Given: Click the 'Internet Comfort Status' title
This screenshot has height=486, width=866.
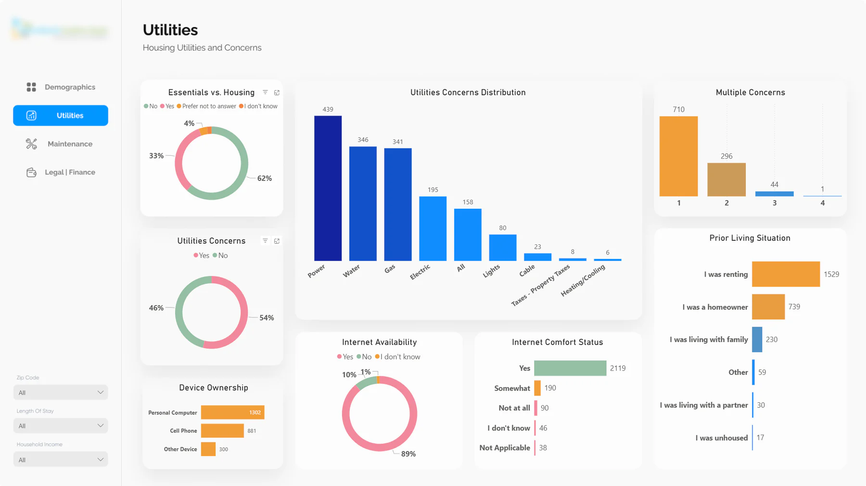Looking at the screenshot, I should pyautogui.click(x=558, y=342).
